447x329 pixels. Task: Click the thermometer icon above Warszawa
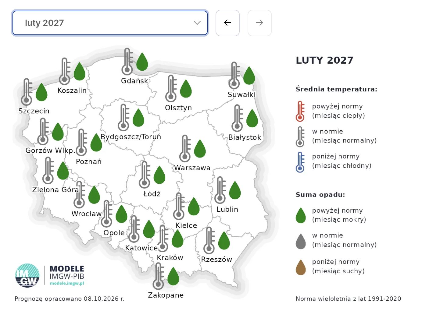185,148
